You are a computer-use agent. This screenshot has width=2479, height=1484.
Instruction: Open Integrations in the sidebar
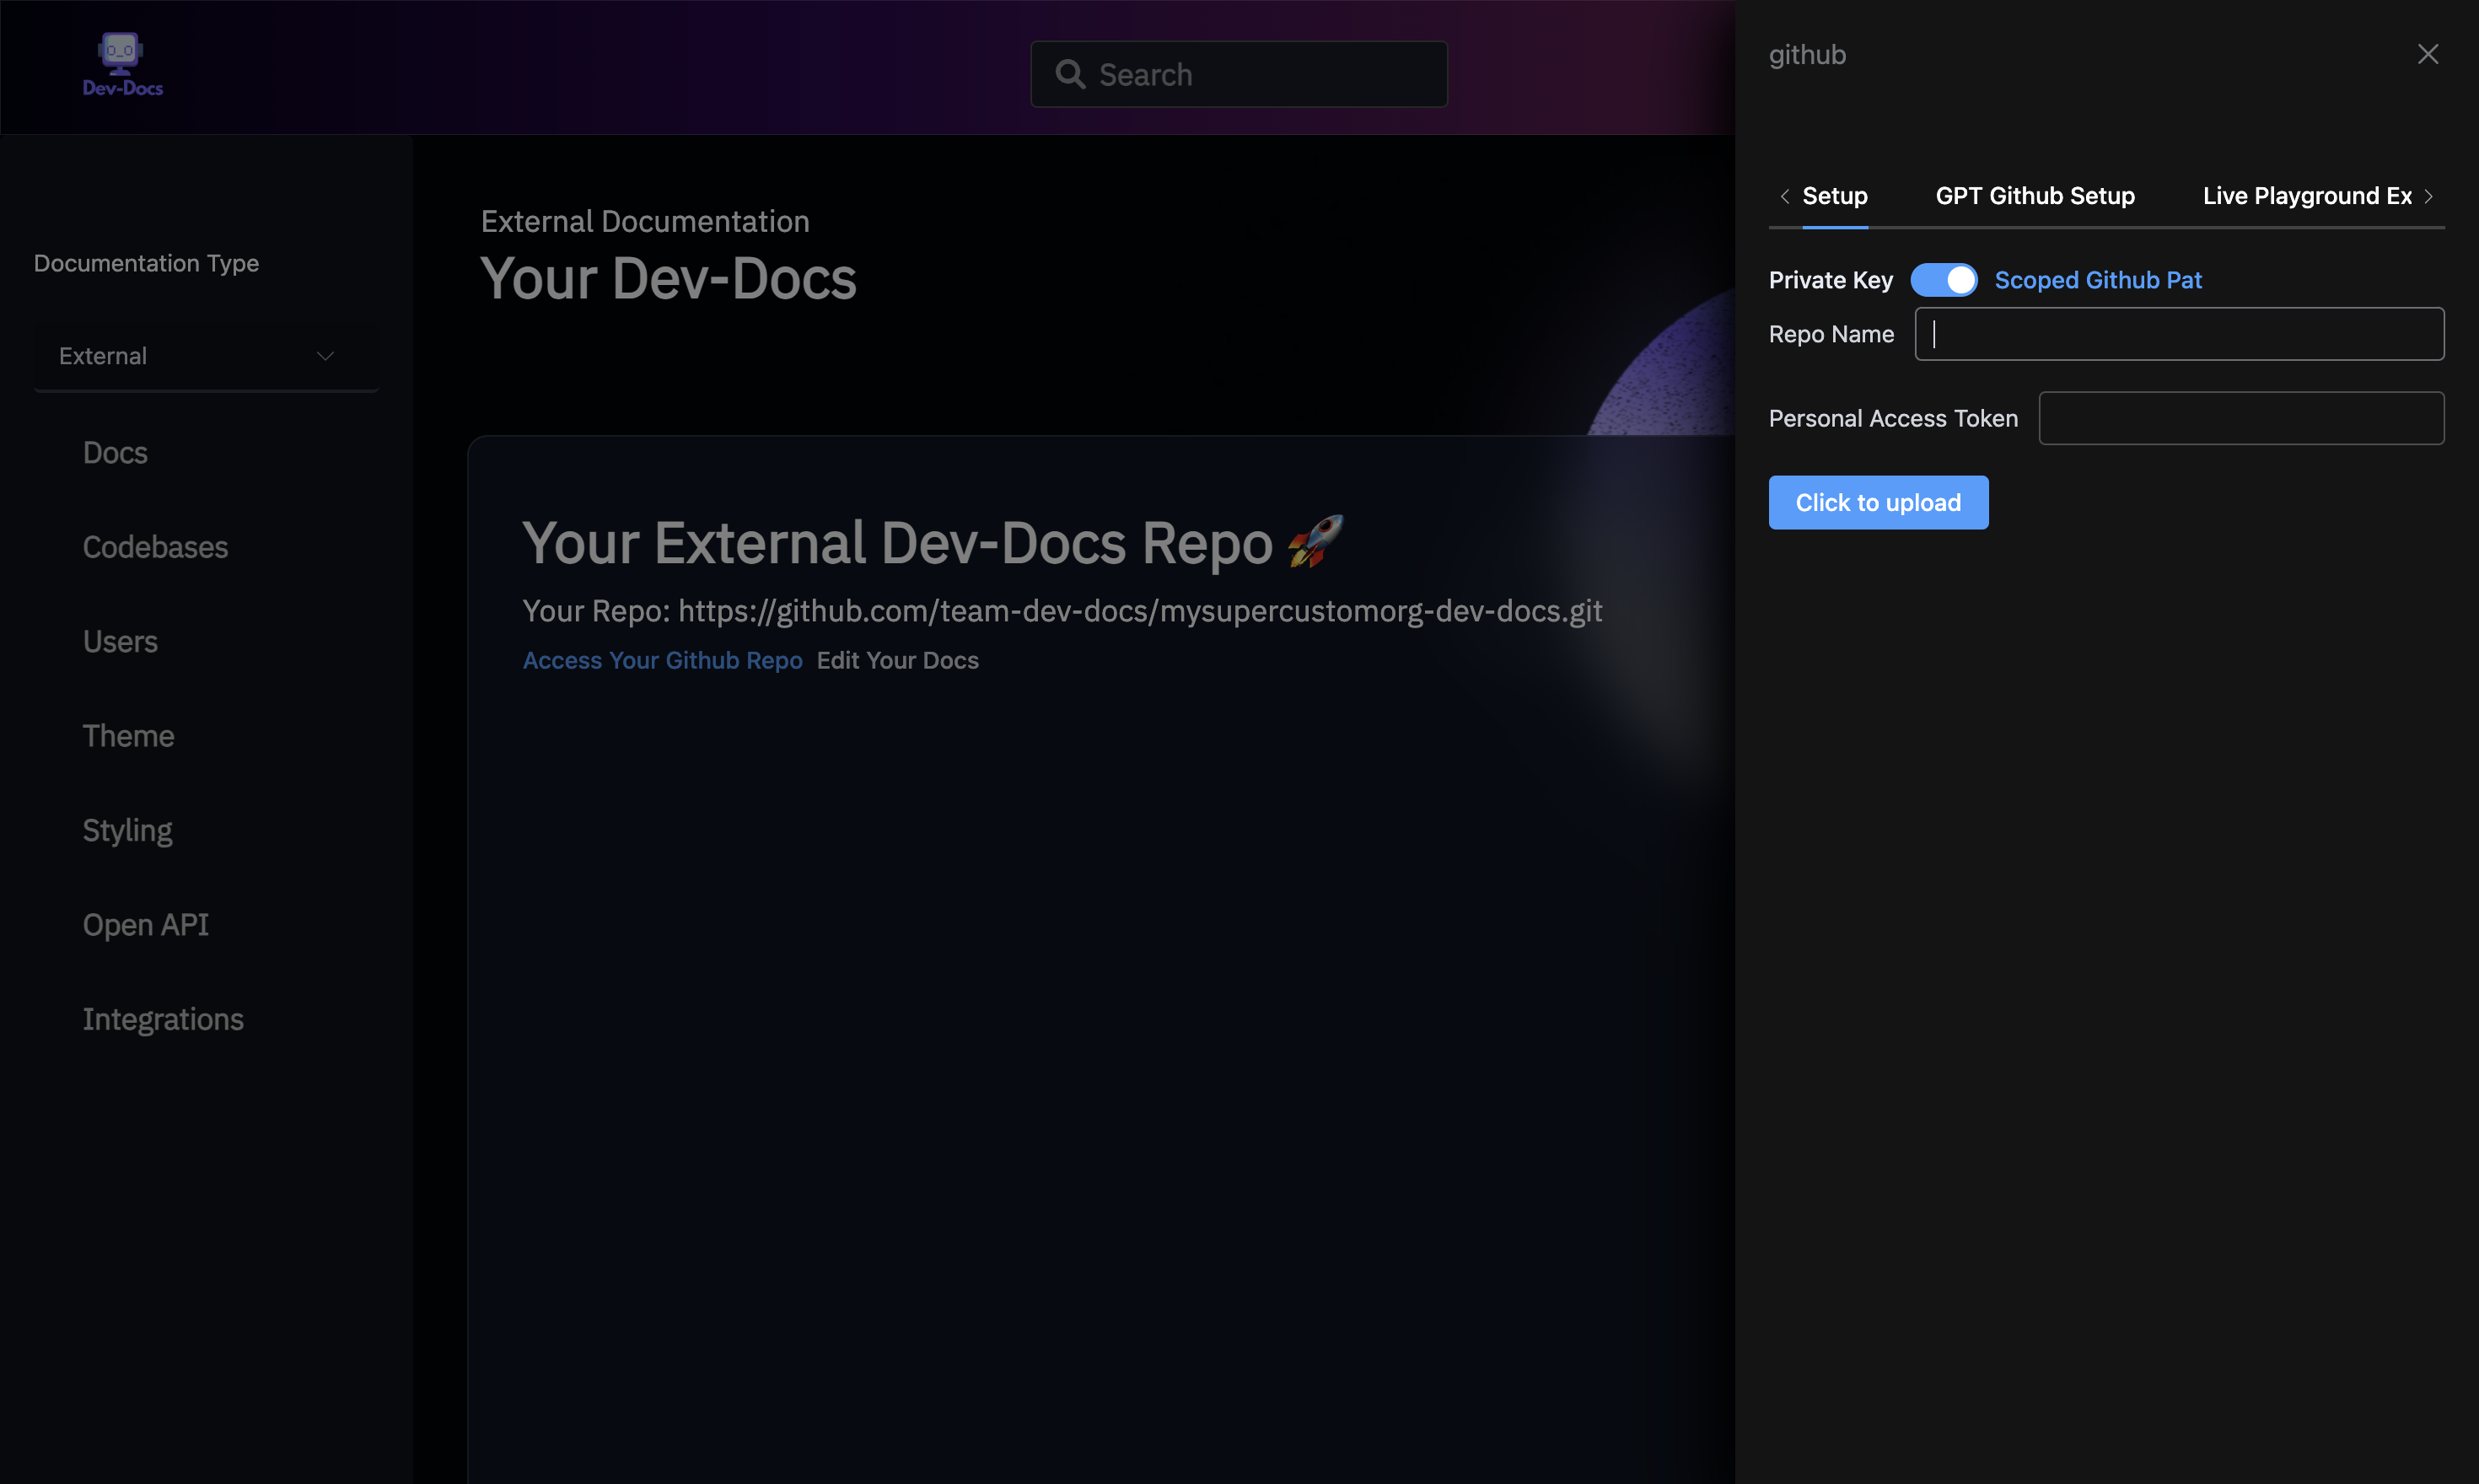click(163, 1019)
